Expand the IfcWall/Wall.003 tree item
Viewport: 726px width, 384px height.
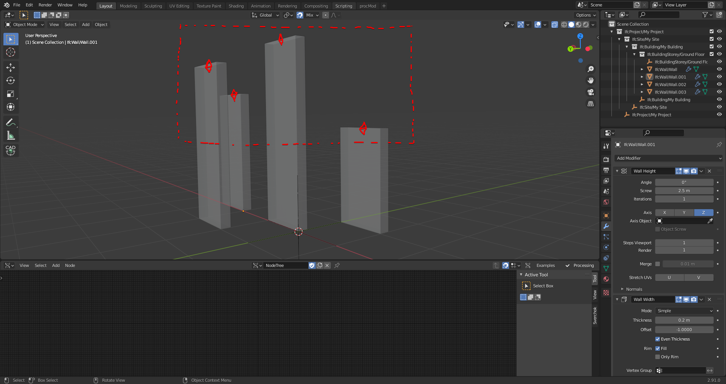[642, 92]
